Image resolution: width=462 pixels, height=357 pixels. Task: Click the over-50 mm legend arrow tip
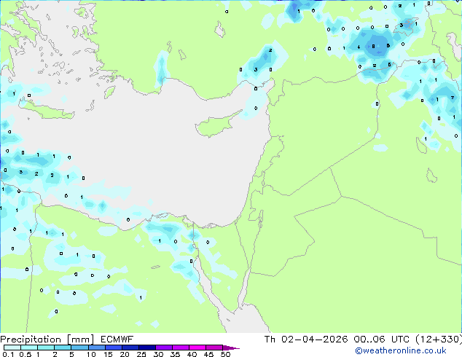pyautogui.click(x=231, y=348)
